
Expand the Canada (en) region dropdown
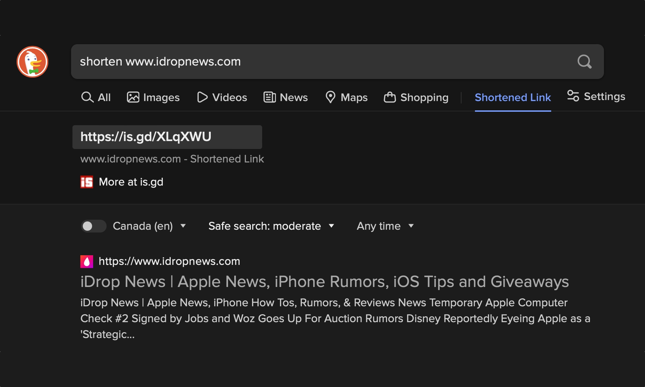click(x=149, y=226)
